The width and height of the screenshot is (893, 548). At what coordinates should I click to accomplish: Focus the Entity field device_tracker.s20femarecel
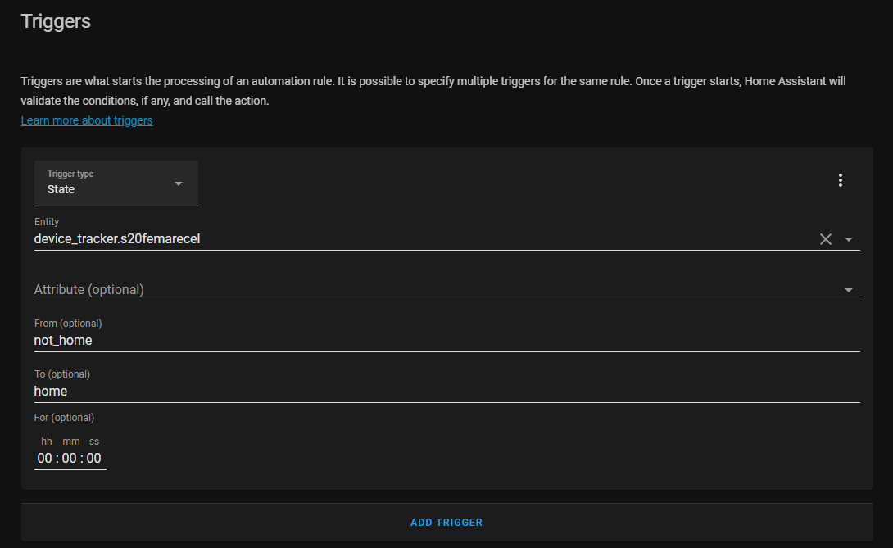(410, 239)
